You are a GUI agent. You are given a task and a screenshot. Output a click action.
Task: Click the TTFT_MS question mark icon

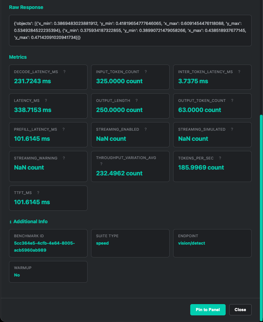(x=38, y=192)
